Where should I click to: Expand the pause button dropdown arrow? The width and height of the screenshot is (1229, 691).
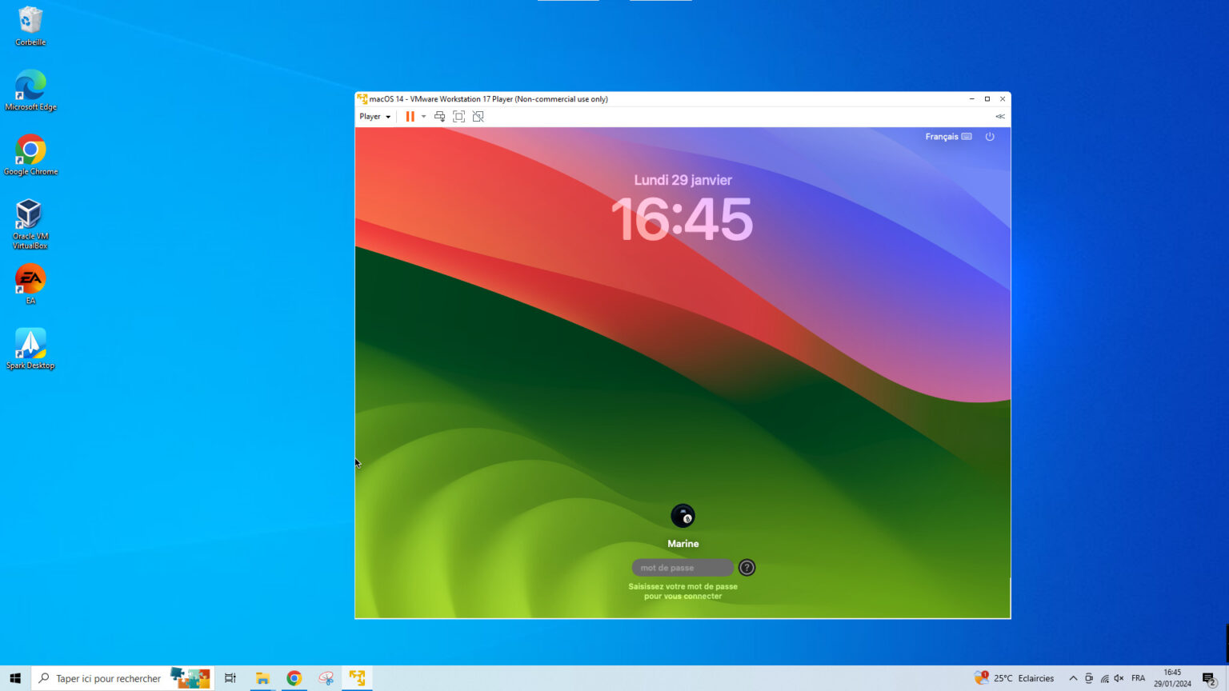point(423,118)
